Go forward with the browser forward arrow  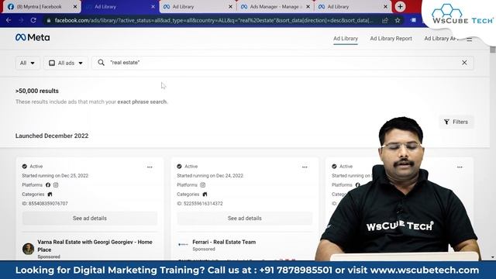[21, 20]
